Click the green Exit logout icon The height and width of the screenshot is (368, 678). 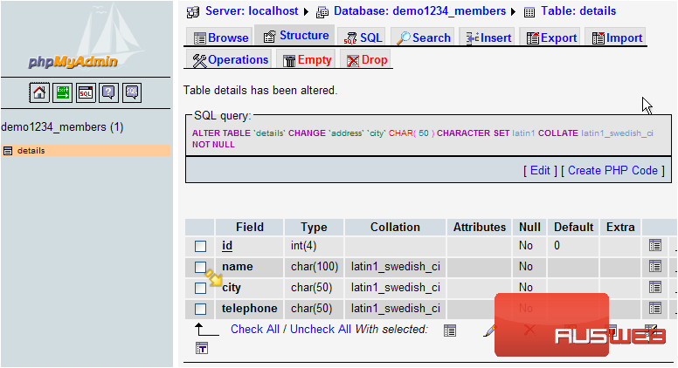(x=63, y=92)
